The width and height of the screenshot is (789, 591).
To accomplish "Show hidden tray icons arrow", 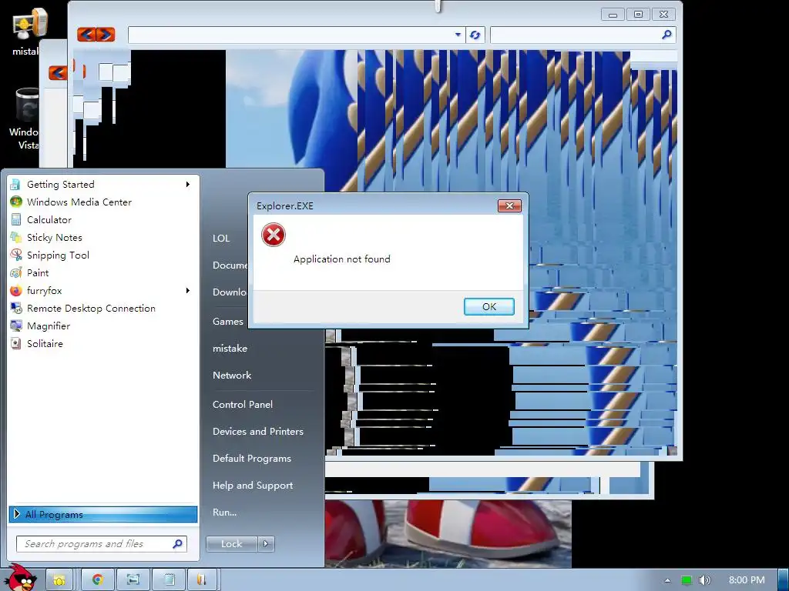I will (667, 580).
